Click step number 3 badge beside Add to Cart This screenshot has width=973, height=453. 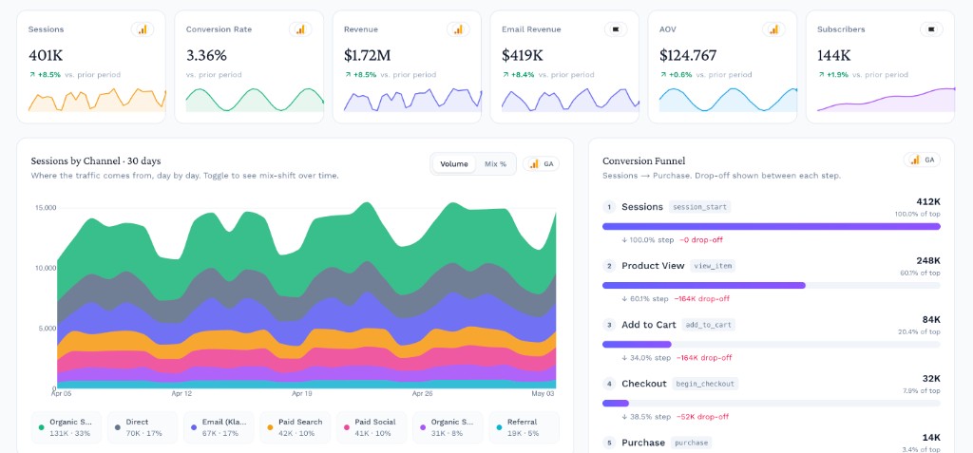[x=609, y=325]
